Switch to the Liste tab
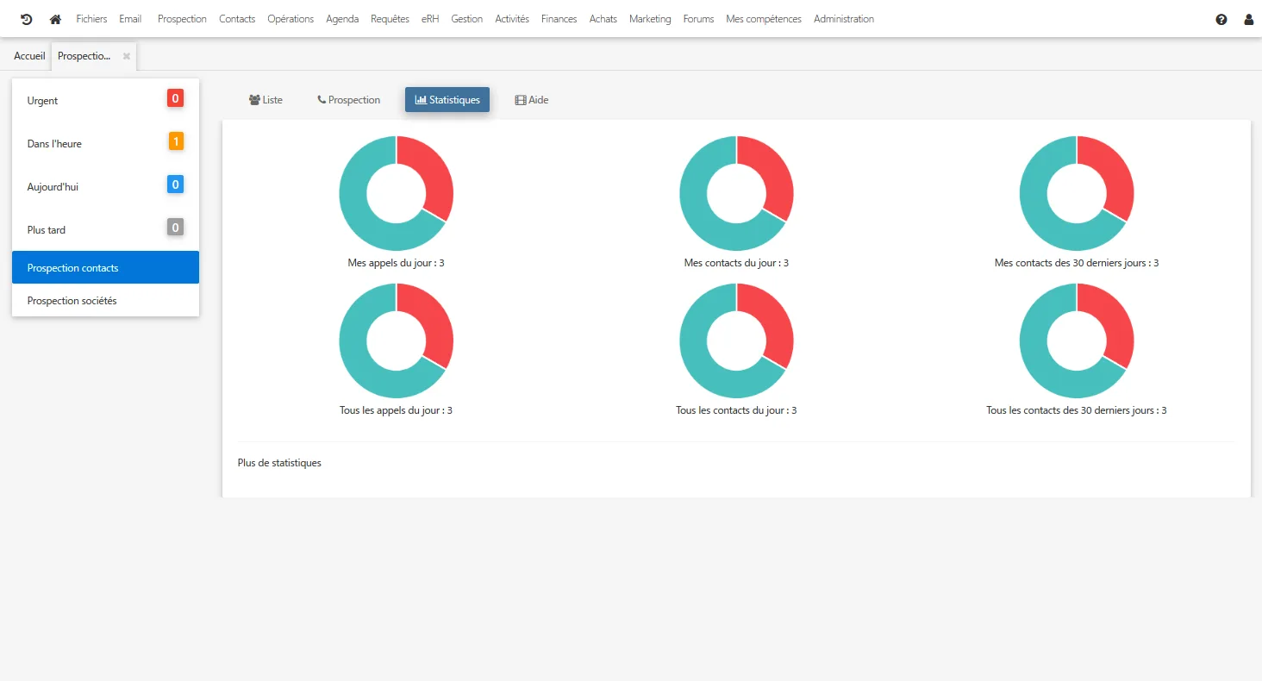Screen dimensions: 1262x681 point(266,100)
